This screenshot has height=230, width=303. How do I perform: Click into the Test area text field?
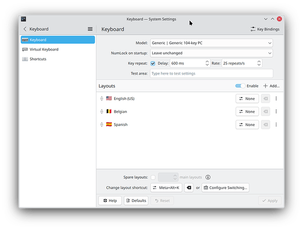[x=211, y=74]
